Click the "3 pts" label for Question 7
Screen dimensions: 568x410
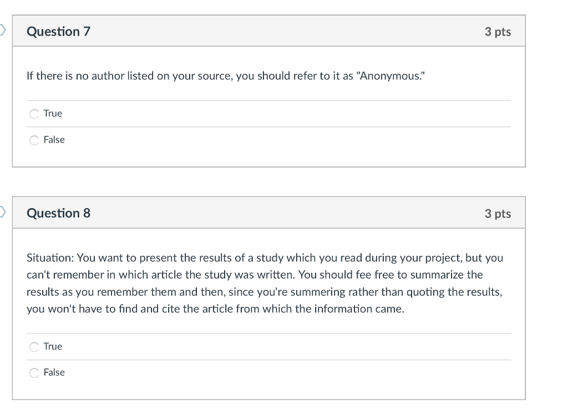(498, 32)
